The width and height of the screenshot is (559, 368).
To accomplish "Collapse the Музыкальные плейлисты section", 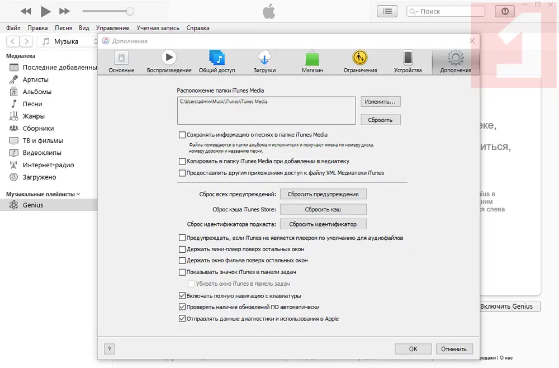I will coord(78,194).
